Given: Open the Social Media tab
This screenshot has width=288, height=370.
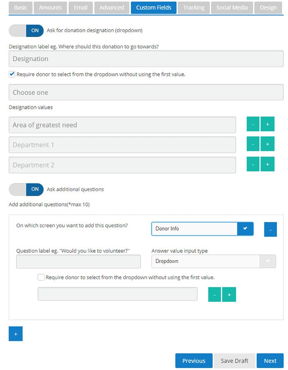Looking at the screenshot, I should click(232, 8).
